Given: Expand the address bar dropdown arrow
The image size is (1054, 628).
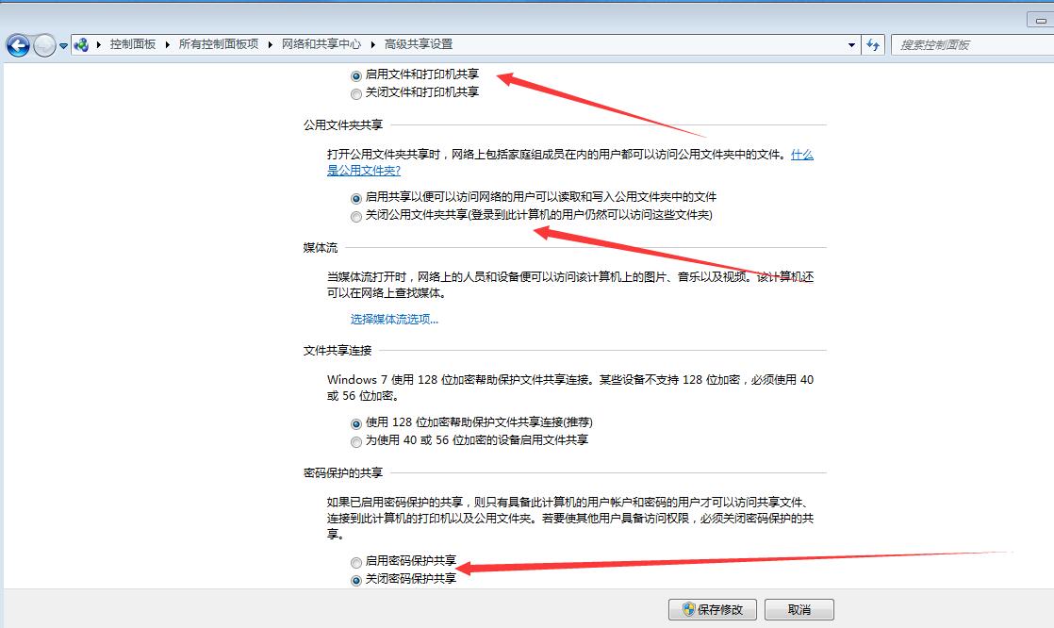Looking at the screenshot, I should coord(850,44).
